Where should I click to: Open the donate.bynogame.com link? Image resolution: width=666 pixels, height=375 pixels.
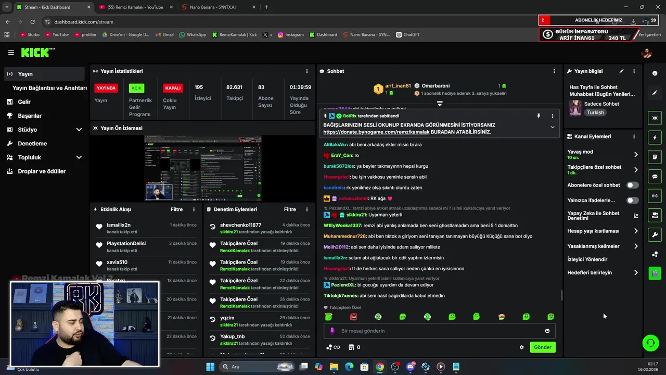tap(375, 132)
